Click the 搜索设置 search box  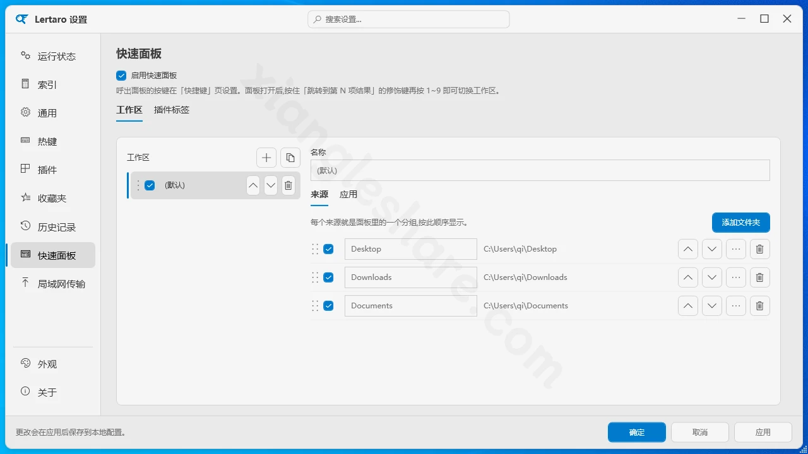pos(408,19)
